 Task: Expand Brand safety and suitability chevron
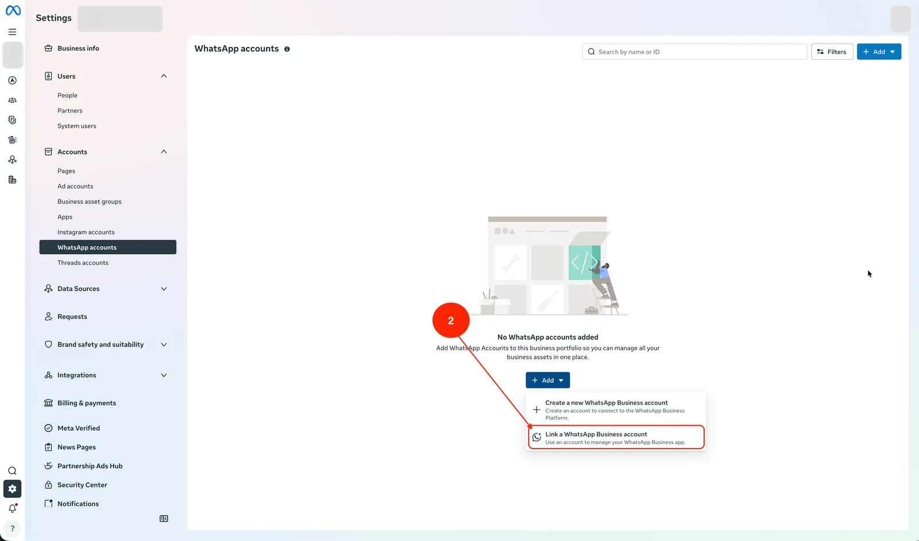164,344
